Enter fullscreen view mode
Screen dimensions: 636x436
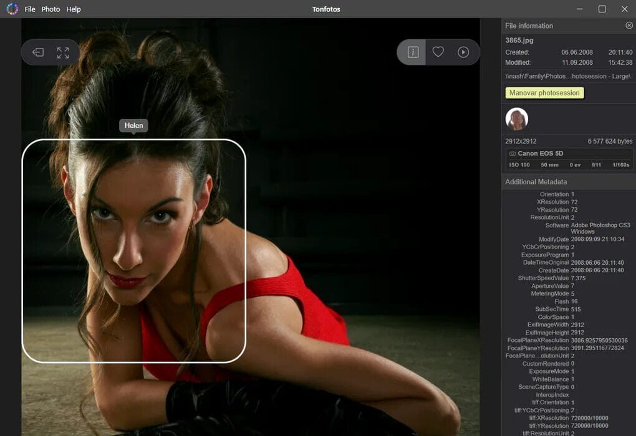[63, 53]
